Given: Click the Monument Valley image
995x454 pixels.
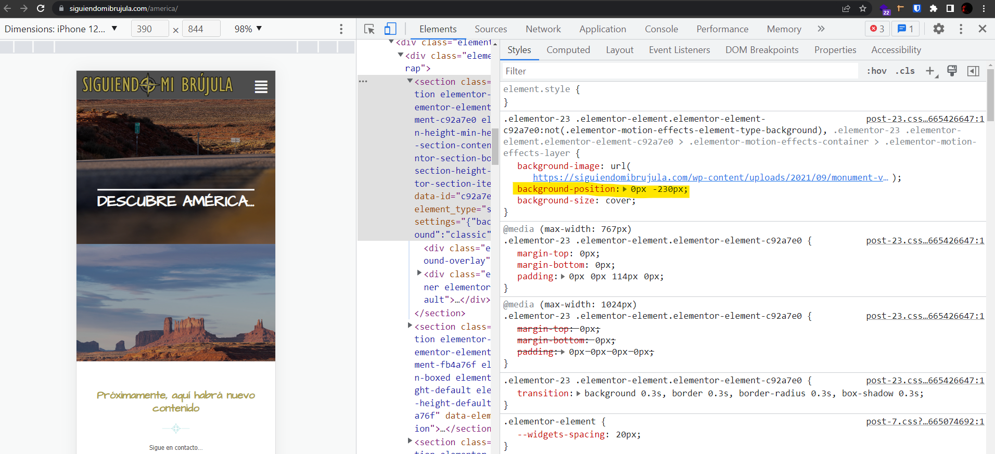Looking at the screenshot, I should (176, 303).
